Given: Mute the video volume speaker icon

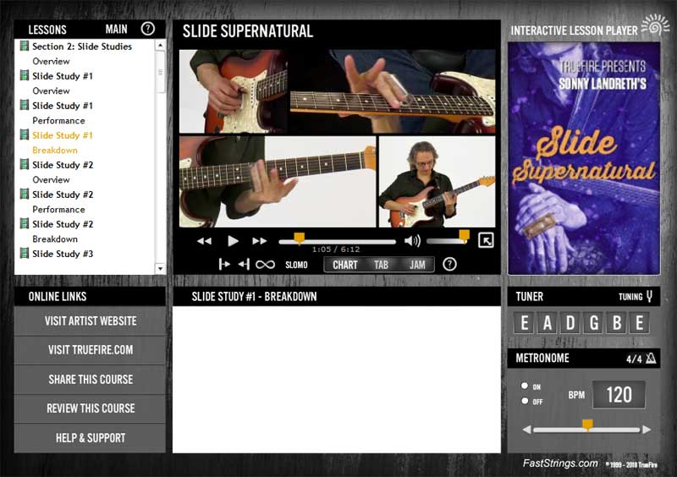Looking at the screenshot, I should pyautogui.click(x=412, y=241).
